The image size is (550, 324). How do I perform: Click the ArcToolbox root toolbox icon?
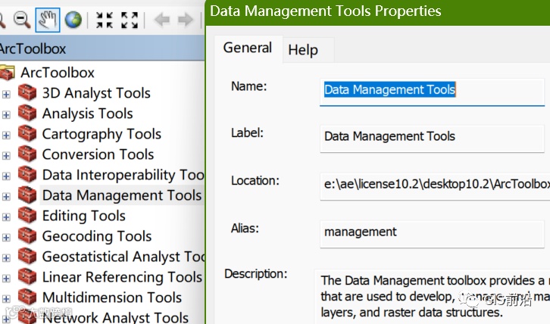(8, 73)
